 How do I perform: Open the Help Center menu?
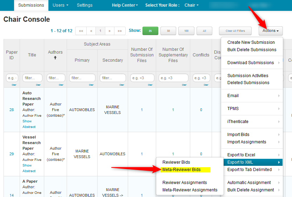point(125,5)
